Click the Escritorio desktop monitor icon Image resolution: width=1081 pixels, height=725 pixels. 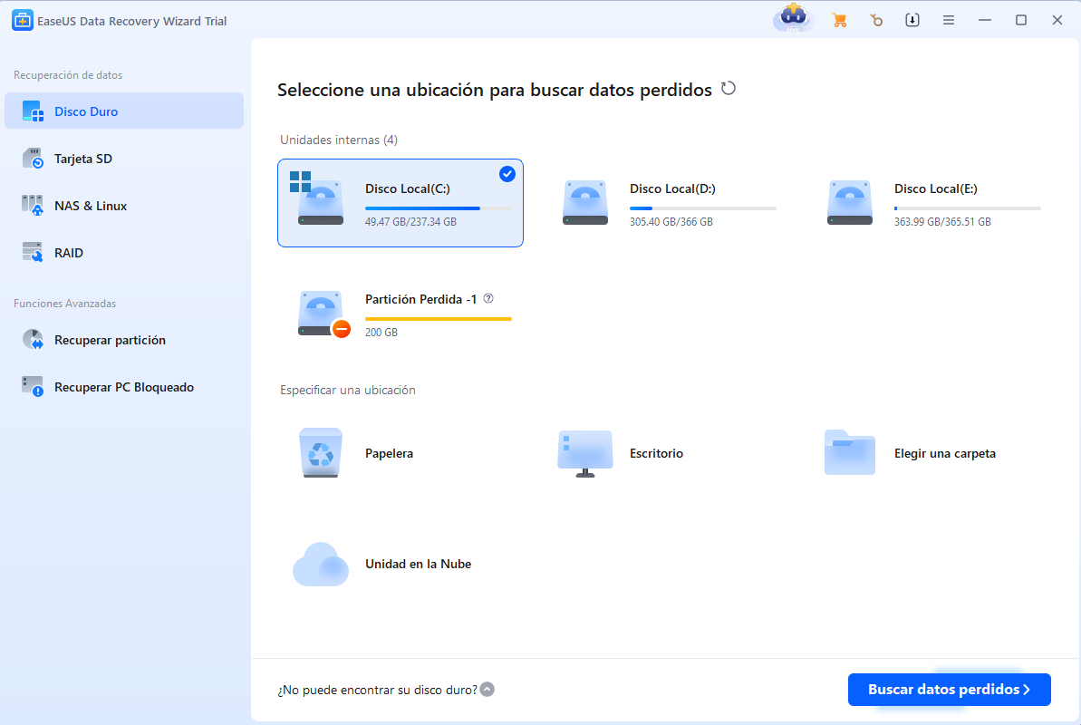[x=584, y=453]
